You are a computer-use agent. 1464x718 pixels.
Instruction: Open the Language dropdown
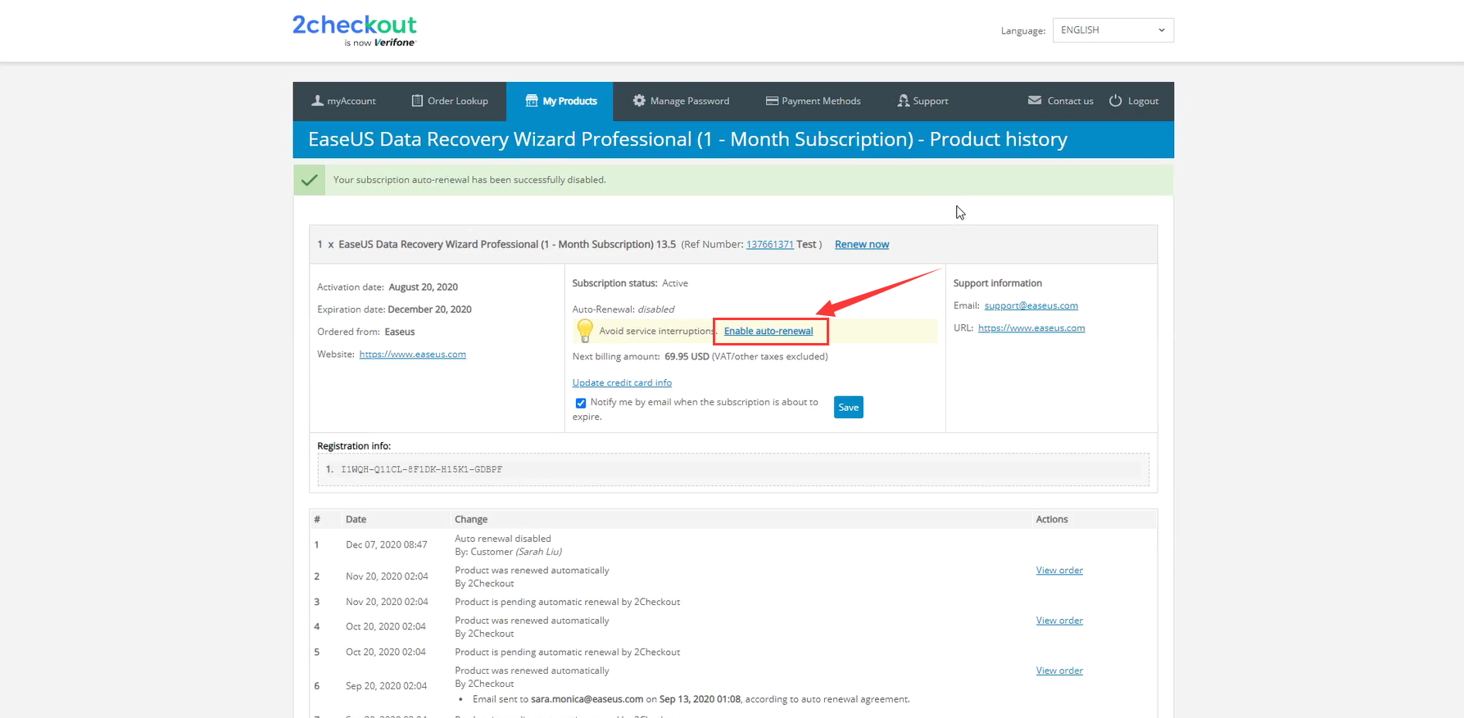(1113, 30)
